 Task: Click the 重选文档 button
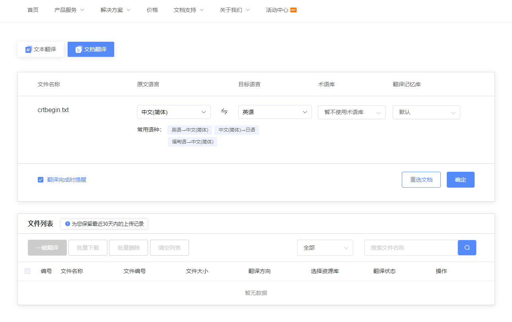(421, 180)
